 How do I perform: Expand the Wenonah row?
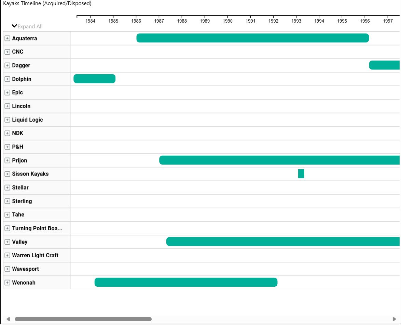pos(8,283)
